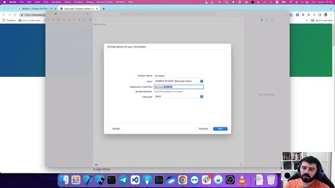
Task: Open Telegram from the Dock
Action: pyautogui.click(x=124, y=180)
